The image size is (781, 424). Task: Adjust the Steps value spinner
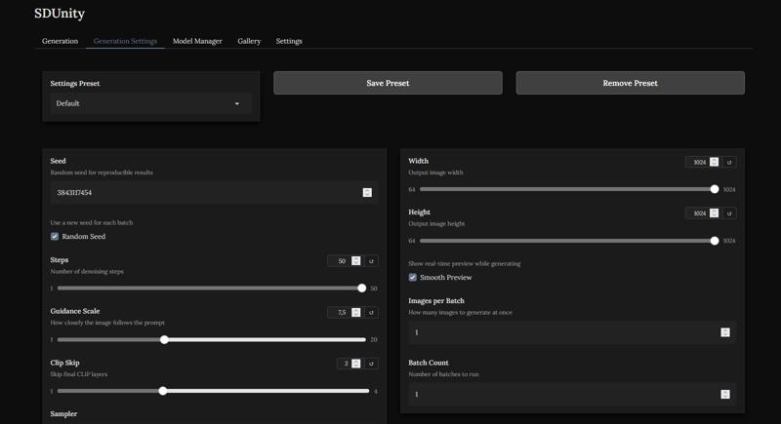coord(356,261)
